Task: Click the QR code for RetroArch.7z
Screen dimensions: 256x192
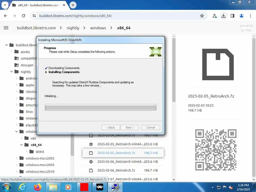Action: pyautogui.click(x=216, y=150)
